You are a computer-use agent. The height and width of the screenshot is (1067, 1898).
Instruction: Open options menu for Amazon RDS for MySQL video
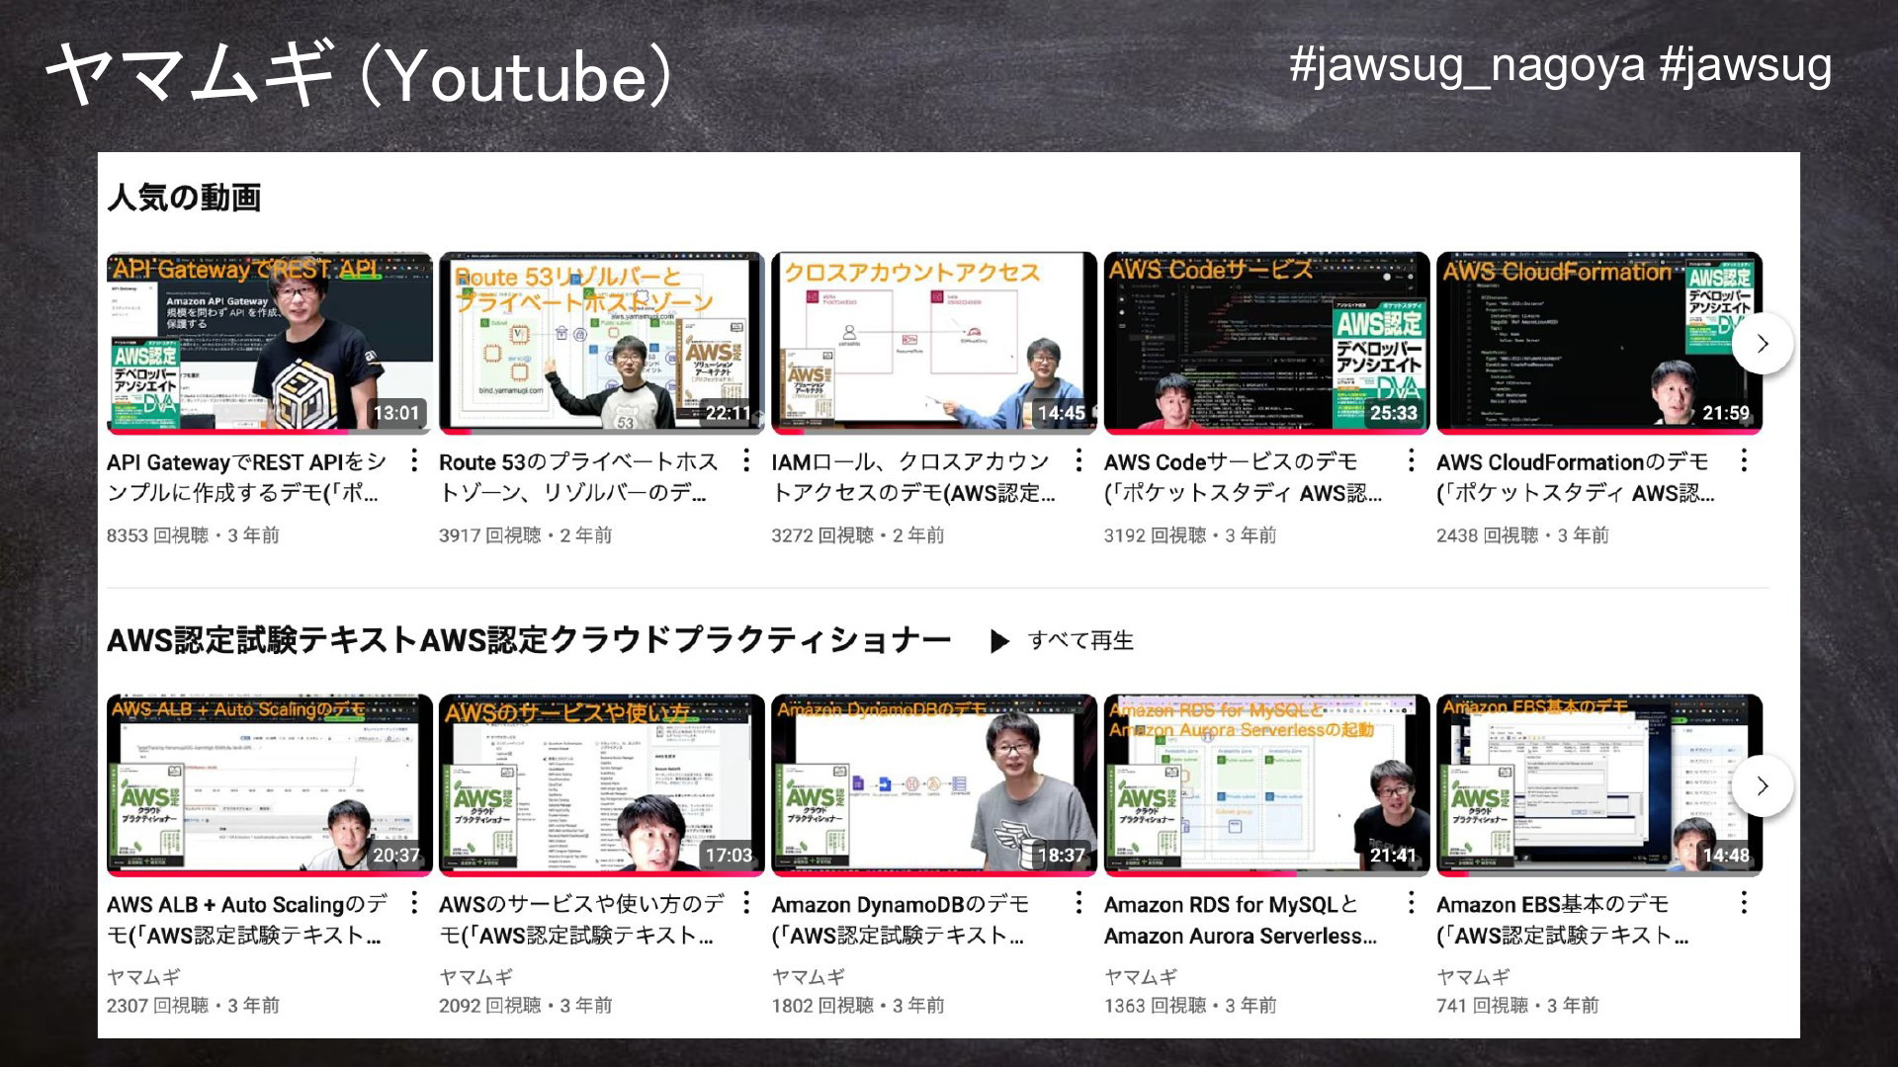pos(1411,903)
